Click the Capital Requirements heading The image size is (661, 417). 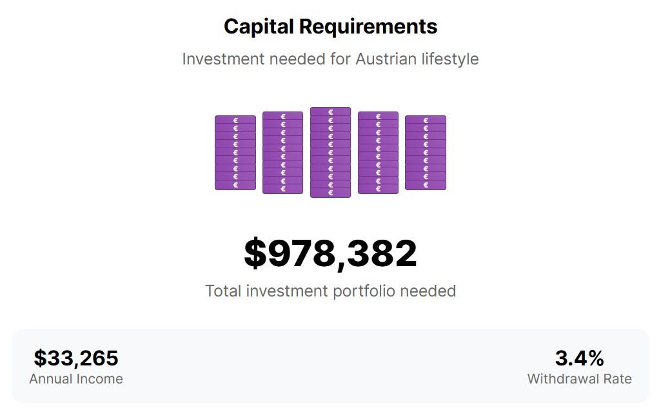click(x=330, y=26)
